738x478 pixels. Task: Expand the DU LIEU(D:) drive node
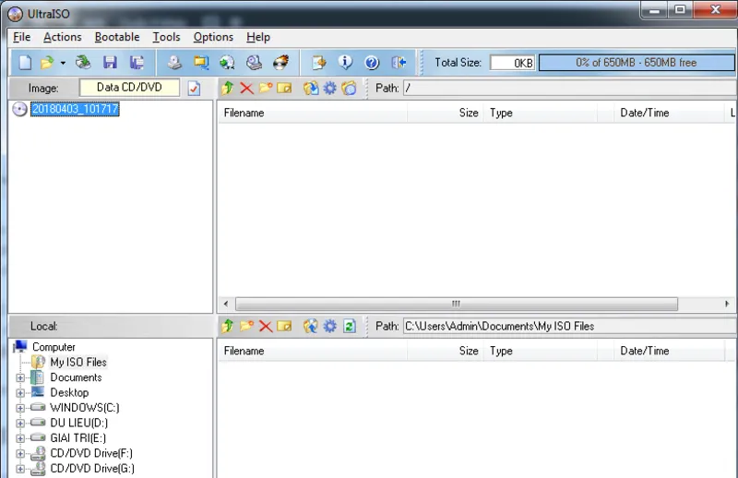pyautogui.click(x=20, y=423)
